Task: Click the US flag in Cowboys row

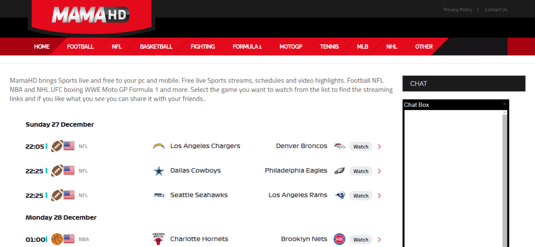Action: [69, 170]
